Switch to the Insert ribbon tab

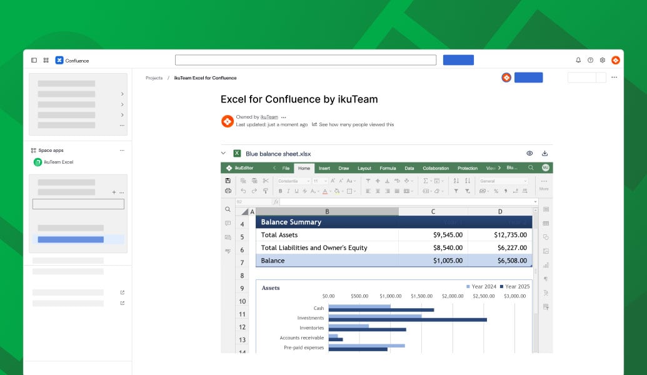coord(324,167)
